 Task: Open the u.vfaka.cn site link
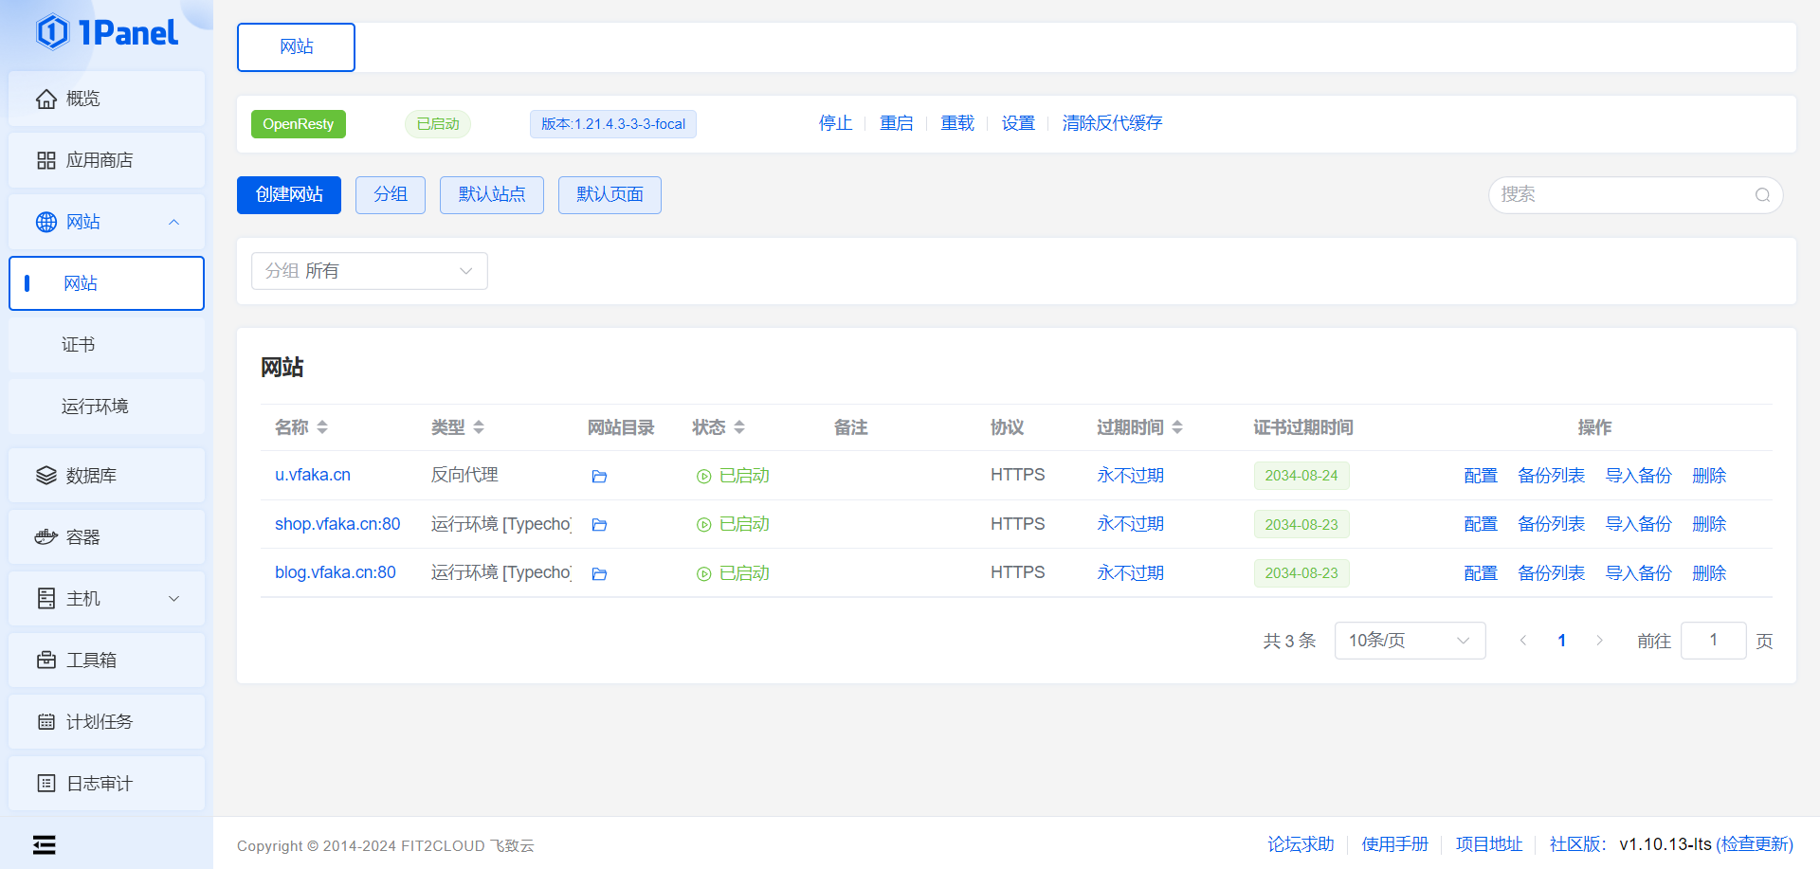coord(313,475)
